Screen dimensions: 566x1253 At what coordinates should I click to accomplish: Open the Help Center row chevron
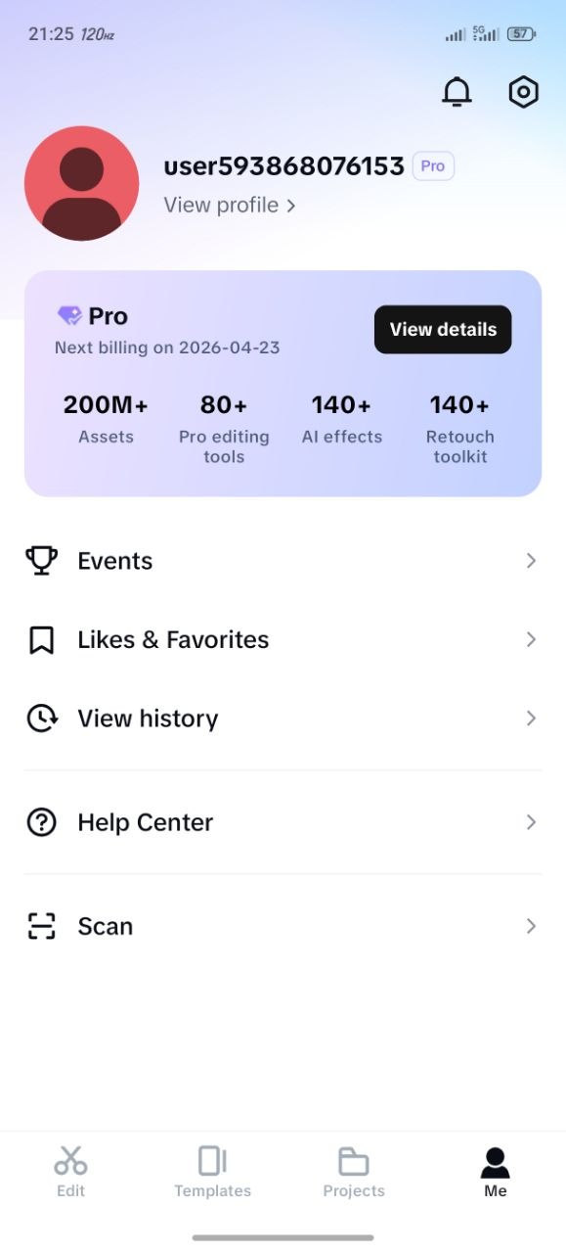pyautogui.click(x=531, y=822)
